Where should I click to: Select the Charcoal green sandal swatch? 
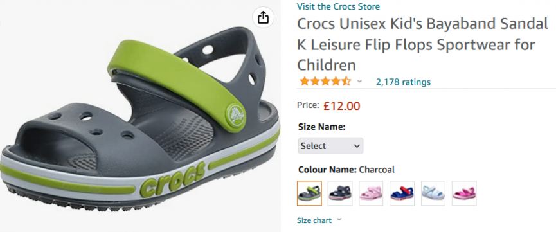tap(309, 193)
